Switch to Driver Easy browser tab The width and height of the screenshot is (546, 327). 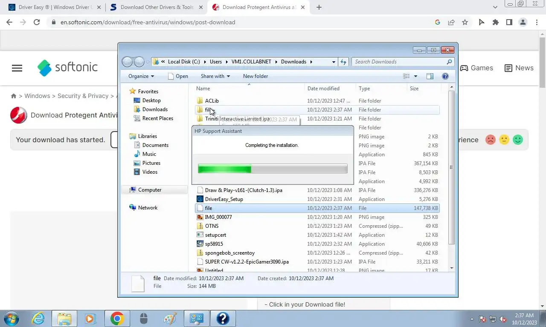coord(54,7)
